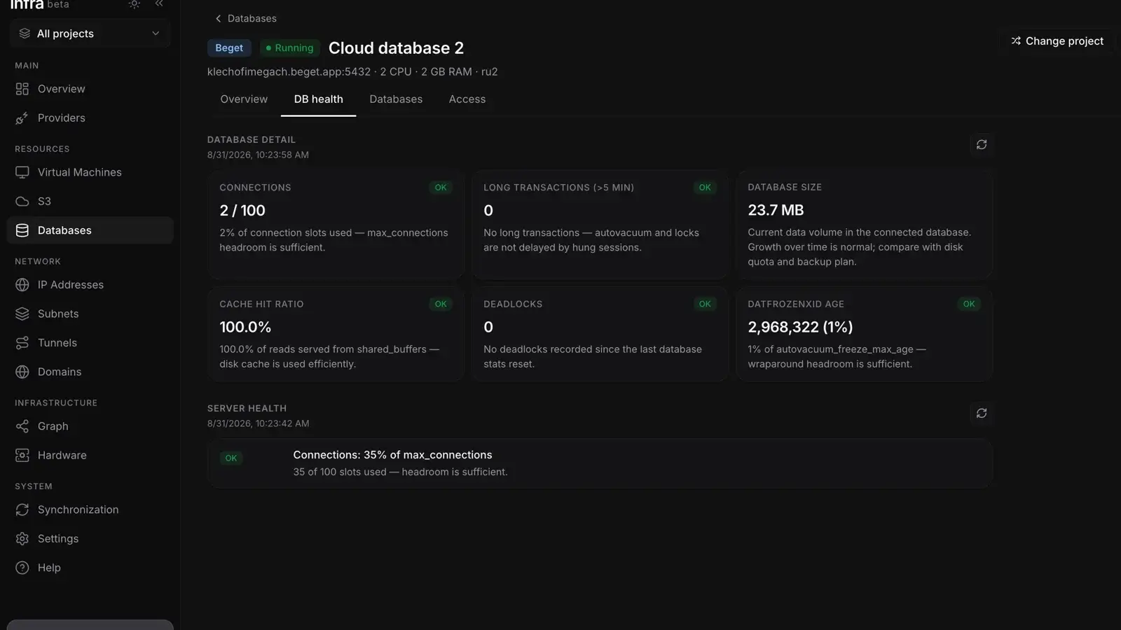Click the 8/31/2026, 10:23:58 AM timestamp
The image size is (1121, 630).
click(258, 155)
